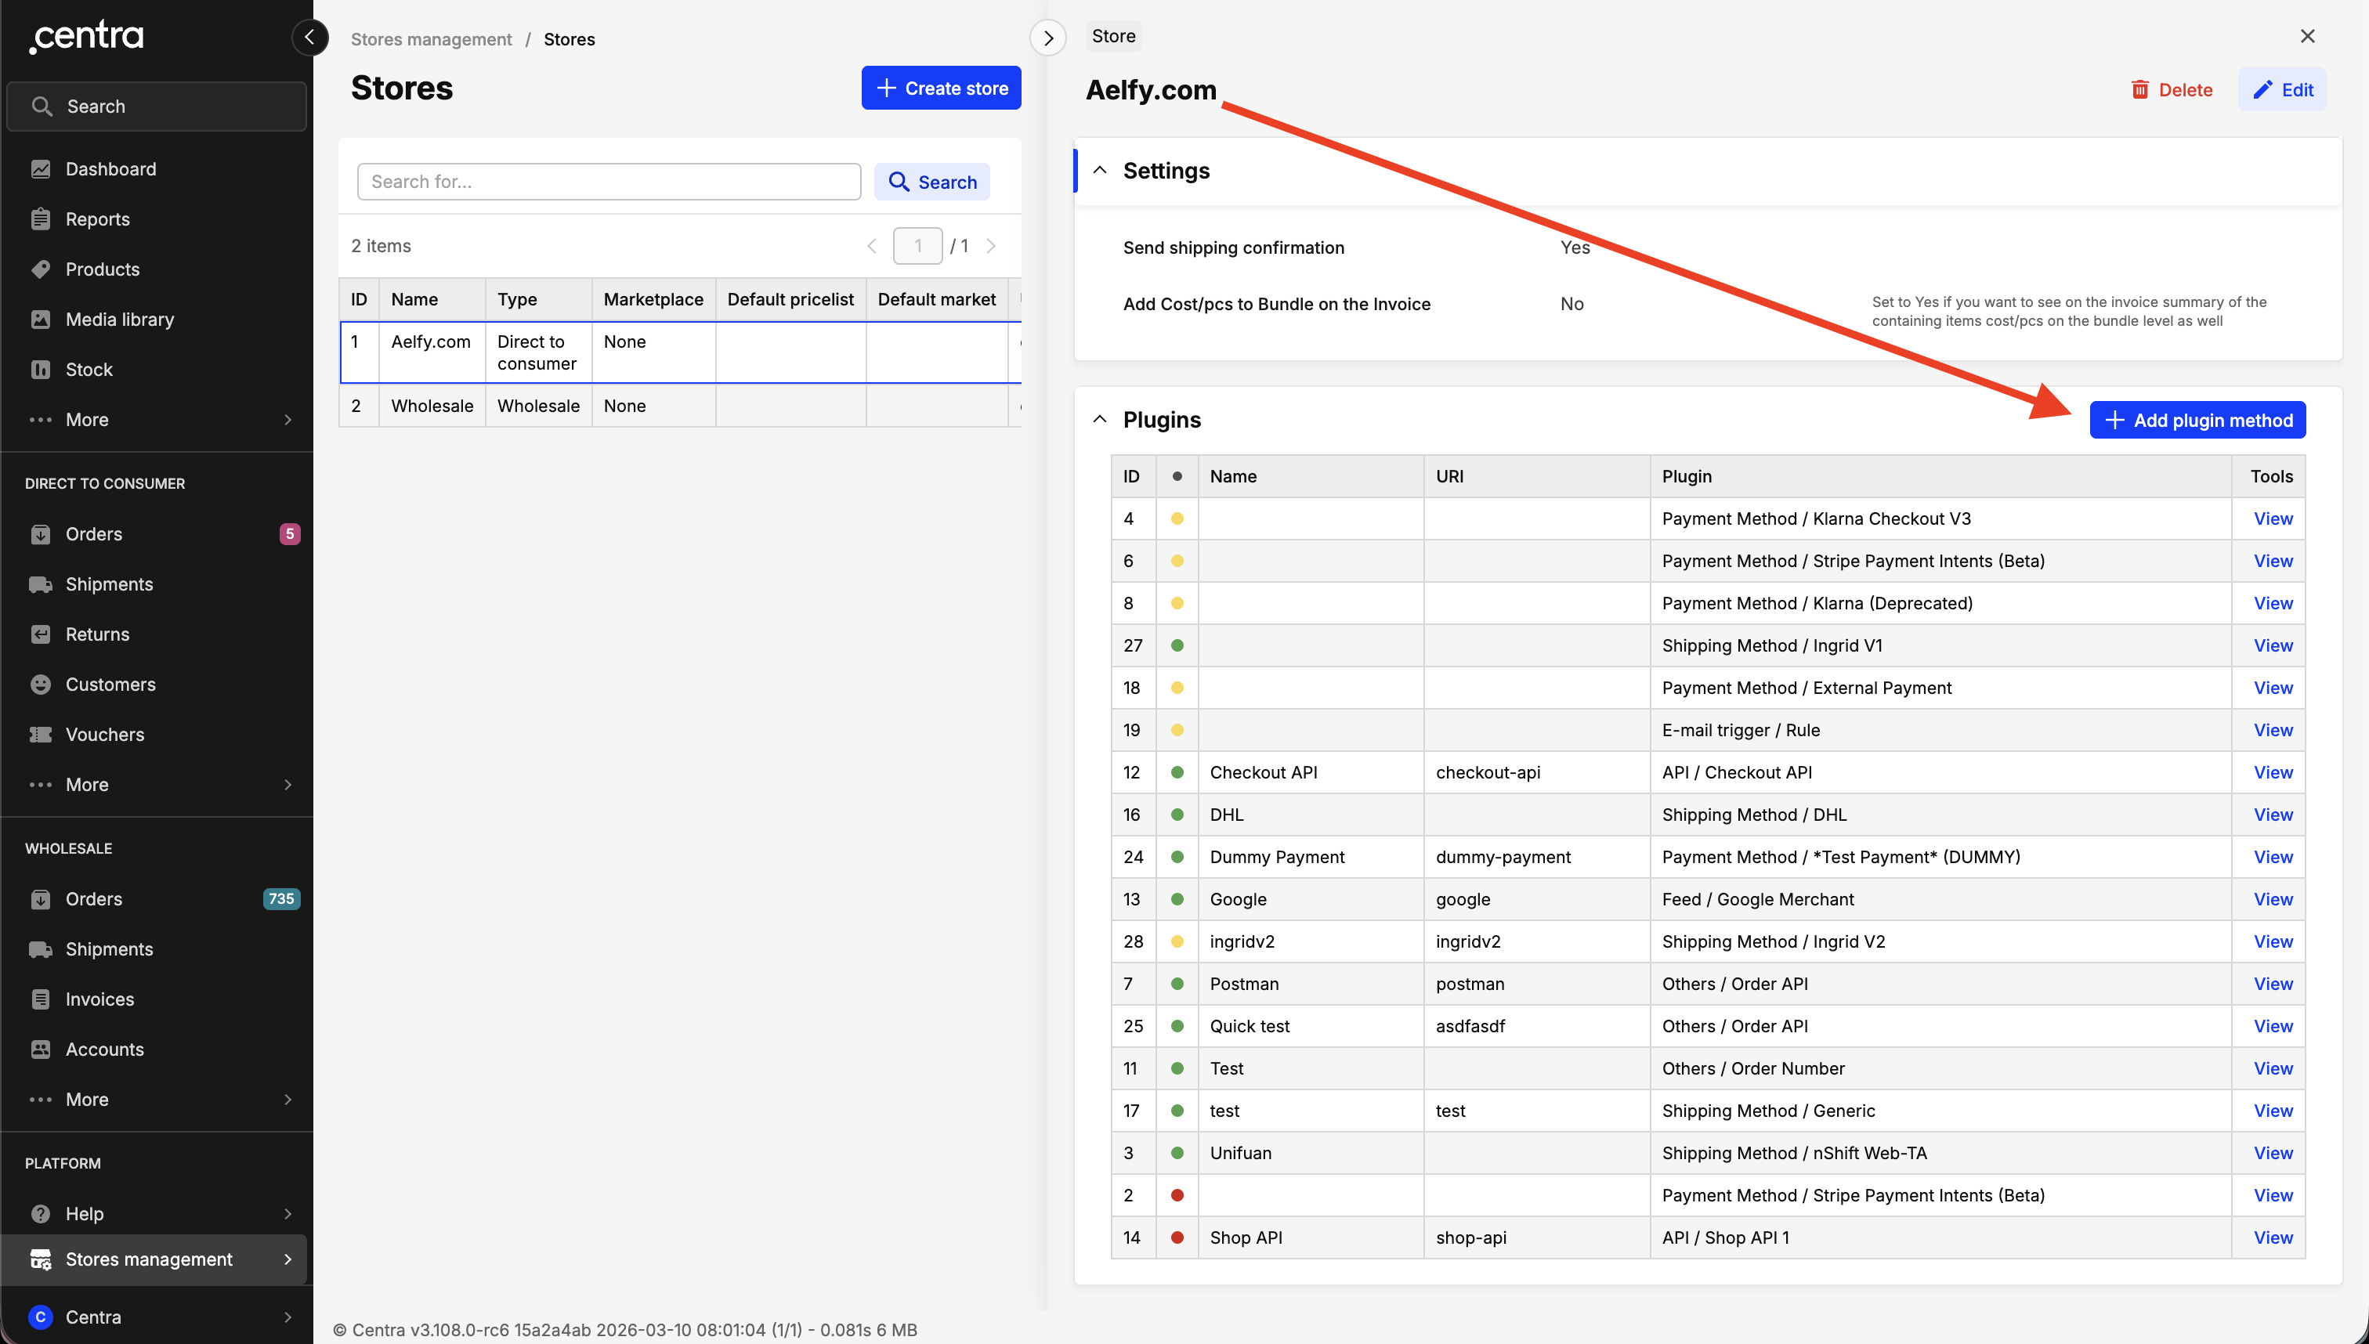Open Stores management menu item

coord(149,1259)
